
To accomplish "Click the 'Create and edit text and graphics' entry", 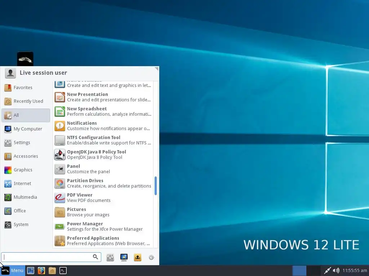I will (x=103, y=84).
